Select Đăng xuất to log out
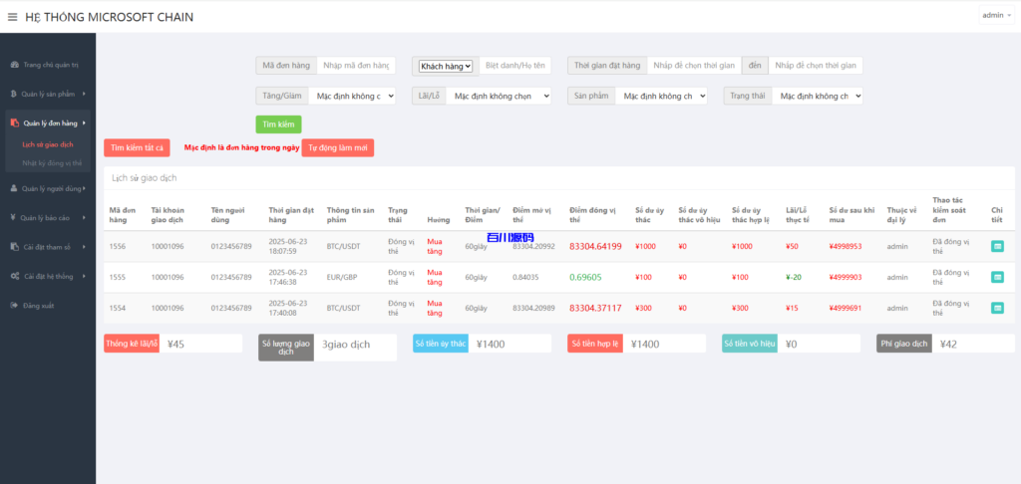 point(38,306)
